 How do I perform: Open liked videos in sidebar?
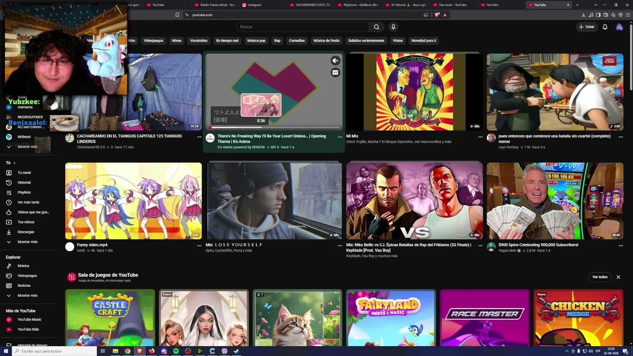point(28,212)
